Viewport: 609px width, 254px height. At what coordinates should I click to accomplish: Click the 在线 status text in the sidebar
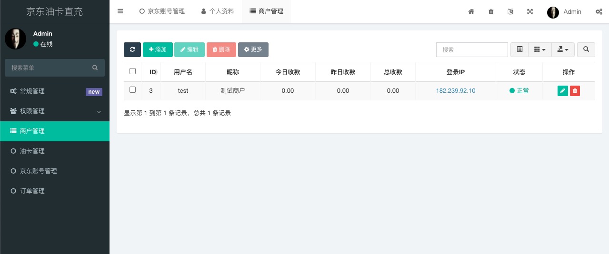click(x=46, y=44)
